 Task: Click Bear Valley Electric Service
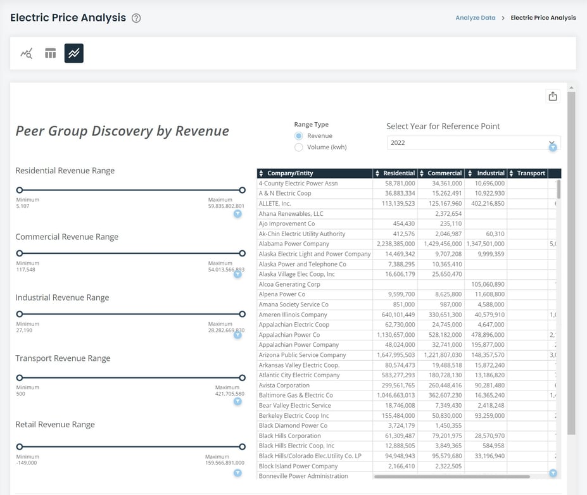[295, 406]
